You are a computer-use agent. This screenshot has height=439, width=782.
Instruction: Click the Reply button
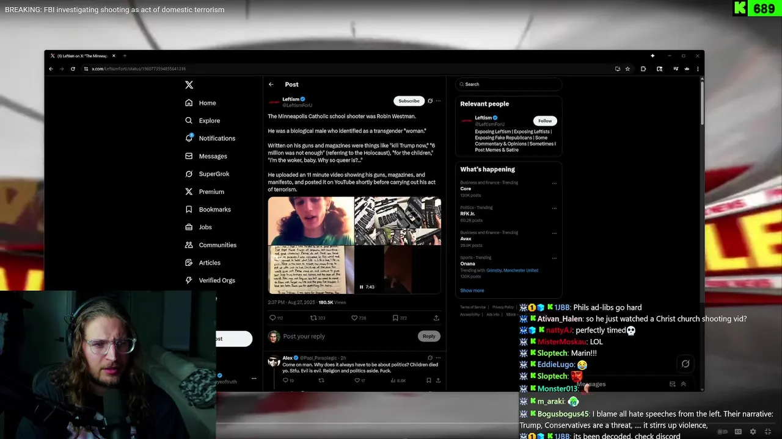(429, 336)
